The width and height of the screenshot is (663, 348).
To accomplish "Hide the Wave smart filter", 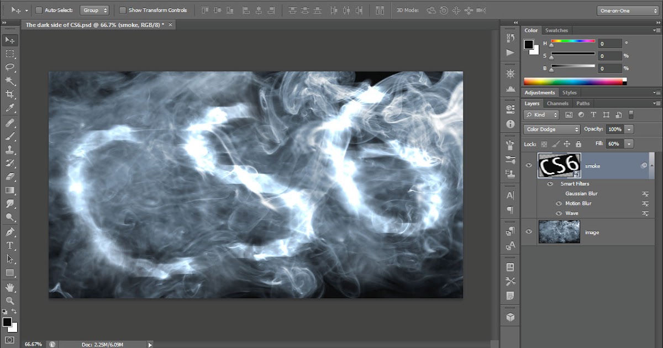I will coord(559,213).
